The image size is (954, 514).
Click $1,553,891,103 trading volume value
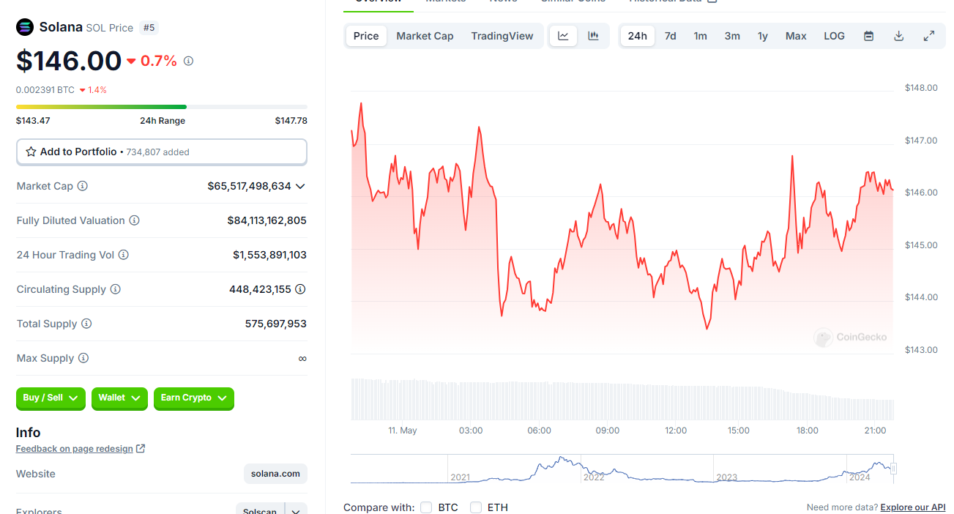click(x=270, y=255)
